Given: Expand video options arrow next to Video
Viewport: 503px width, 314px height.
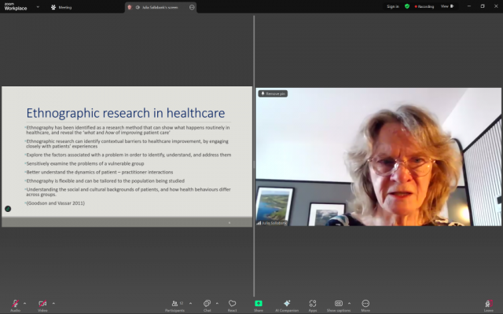Looking at the screenshot, I should [52, 302].
